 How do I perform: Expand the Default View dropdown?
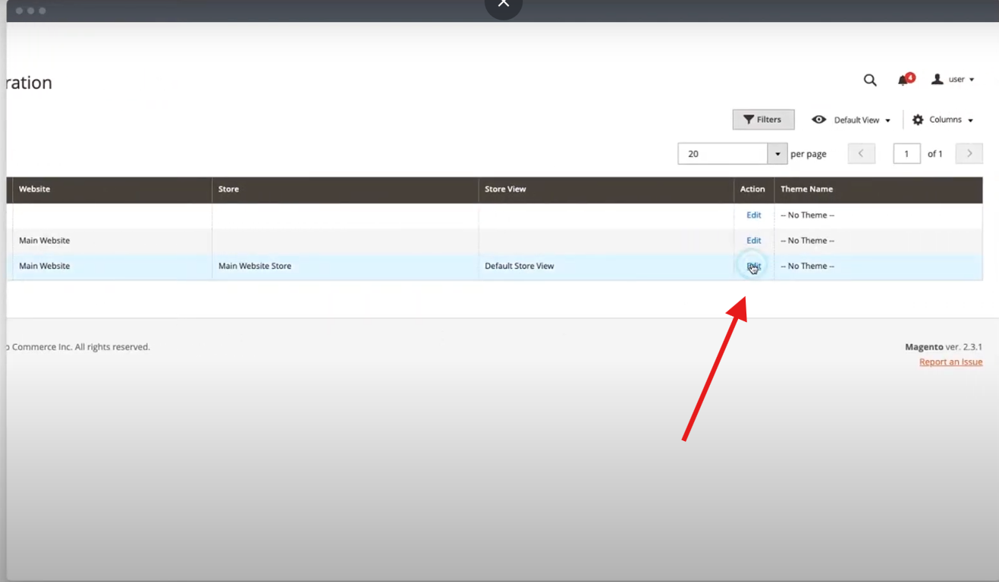click(862, 120)
